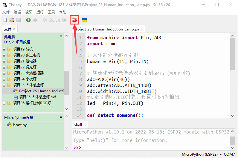Screen dimensions: 238x158
Task: Open the MicroPython设备 panel menu icon
Action: click(61, 117)
